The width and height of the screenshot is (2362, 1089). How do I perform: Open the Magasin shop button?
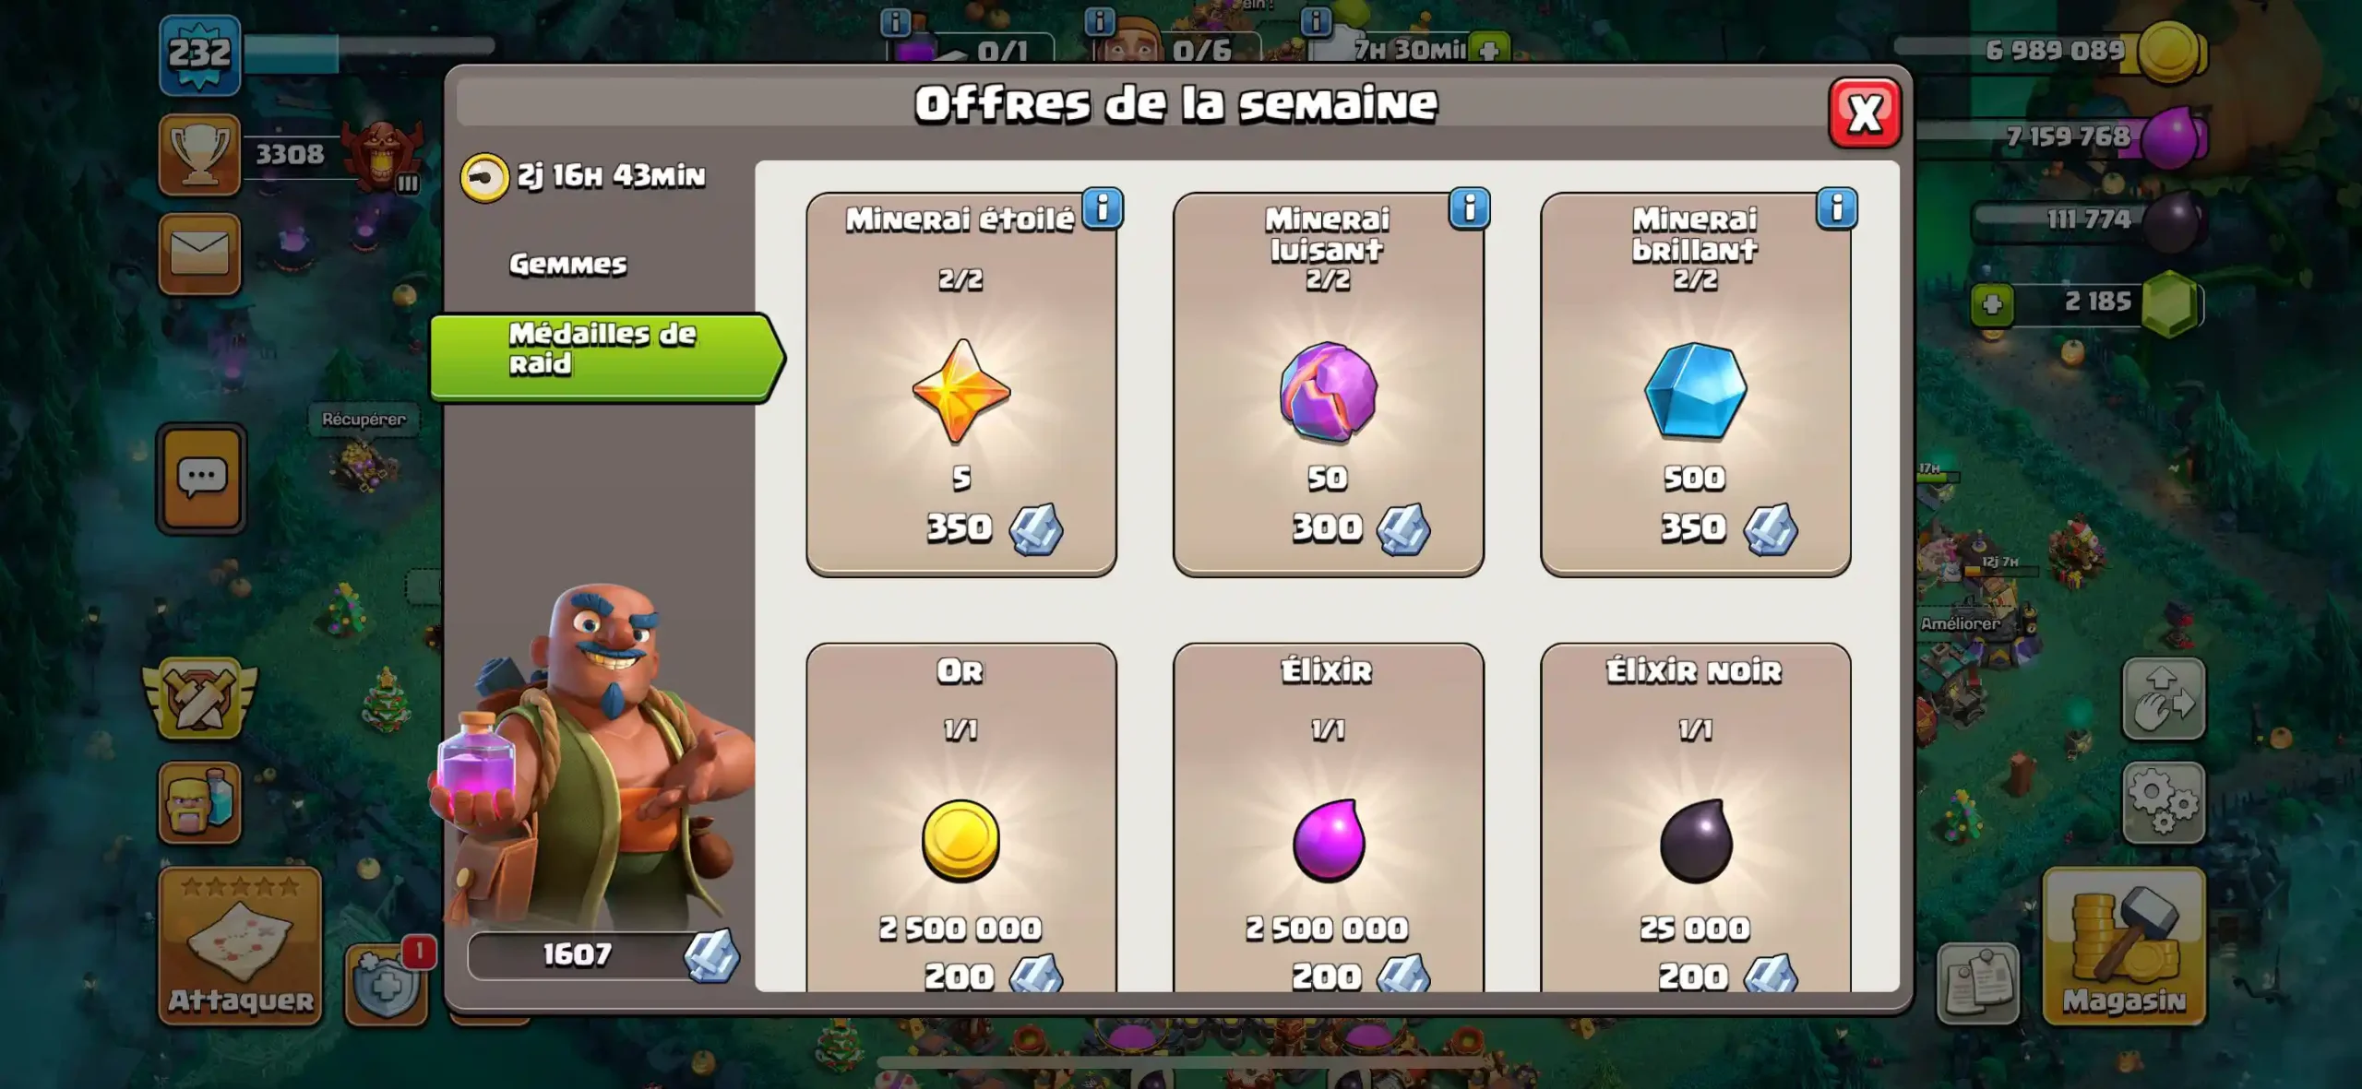2124,946
